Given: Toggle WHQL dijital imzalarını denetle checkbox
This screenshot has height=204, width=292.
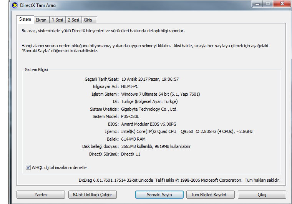Looking at the screenshot, I should (x=28, y=168).
